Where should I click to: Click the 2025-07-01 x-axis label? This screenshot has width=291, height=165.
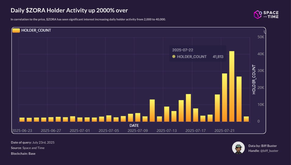(x=80, y=131)
